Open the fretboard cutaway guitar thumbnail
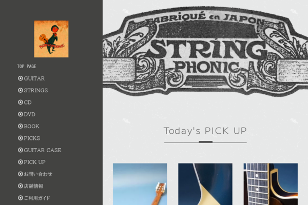This screenshot has height=205, width=308. [271, 184]
